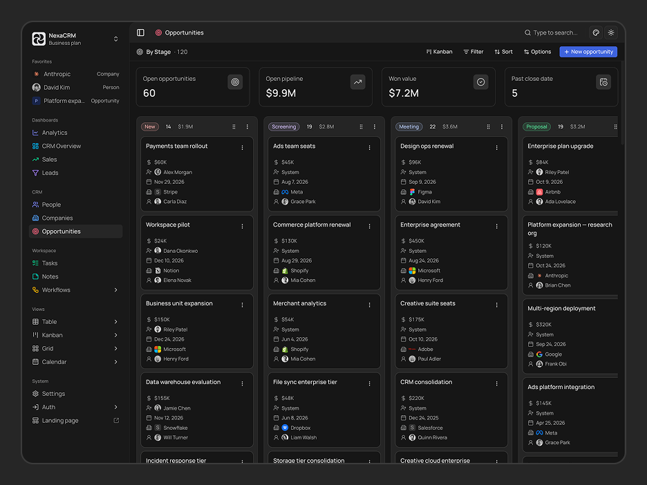Open Business unit expansion card menu
This screenshot has width=647, height=485.
point(242,305)
